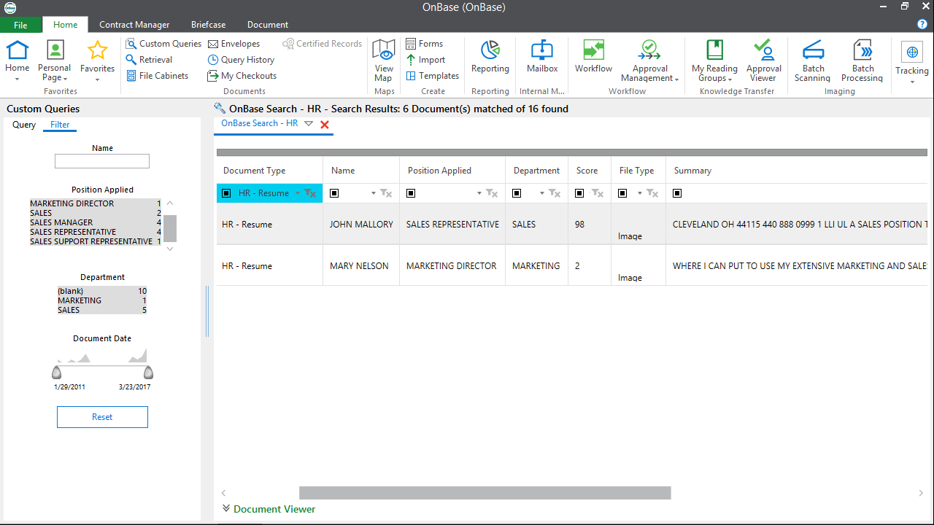Clear the Document Type column filter icon
The height and width of the screenshot is (525, 934).
coord(310,193)
